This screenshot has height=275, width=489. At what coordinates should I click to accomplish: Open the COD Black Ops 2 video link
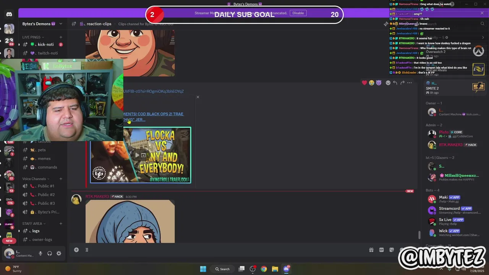(153, 116)
